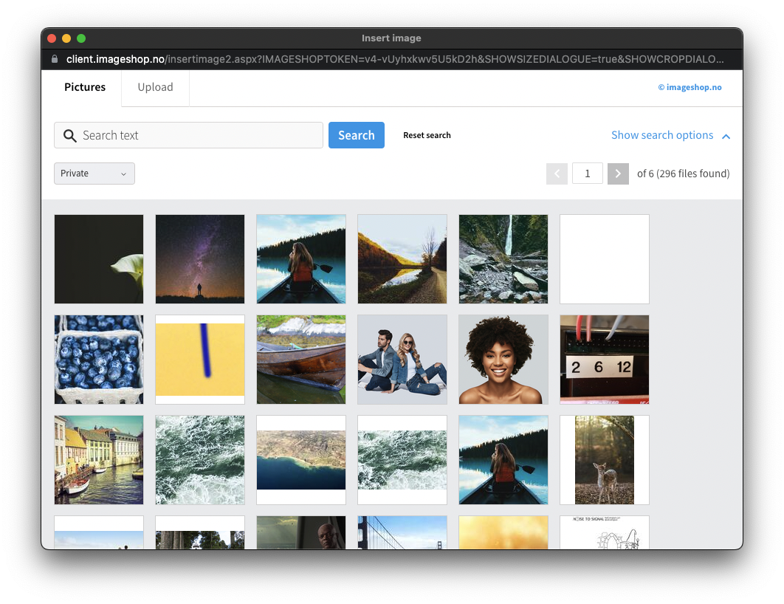
Task: Switch to the Upload tab
Action: coord(155,87)
